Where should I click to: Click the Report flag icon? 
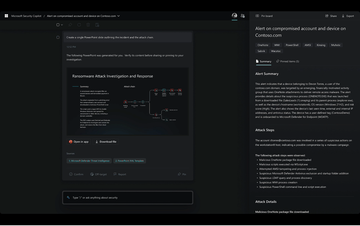tap(115, 174)
